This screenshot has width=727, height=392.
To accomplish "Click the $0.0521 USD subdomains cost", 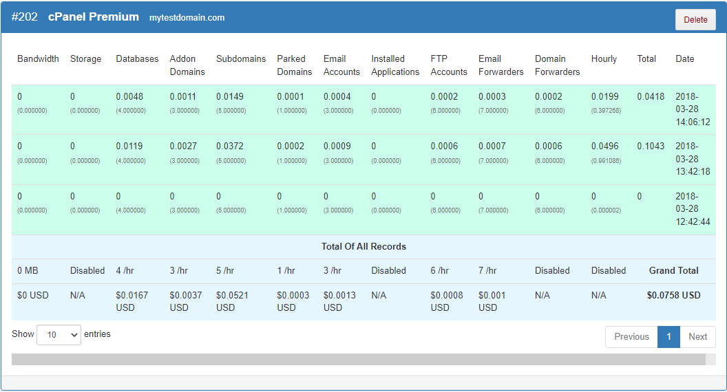I will (232, 301).
